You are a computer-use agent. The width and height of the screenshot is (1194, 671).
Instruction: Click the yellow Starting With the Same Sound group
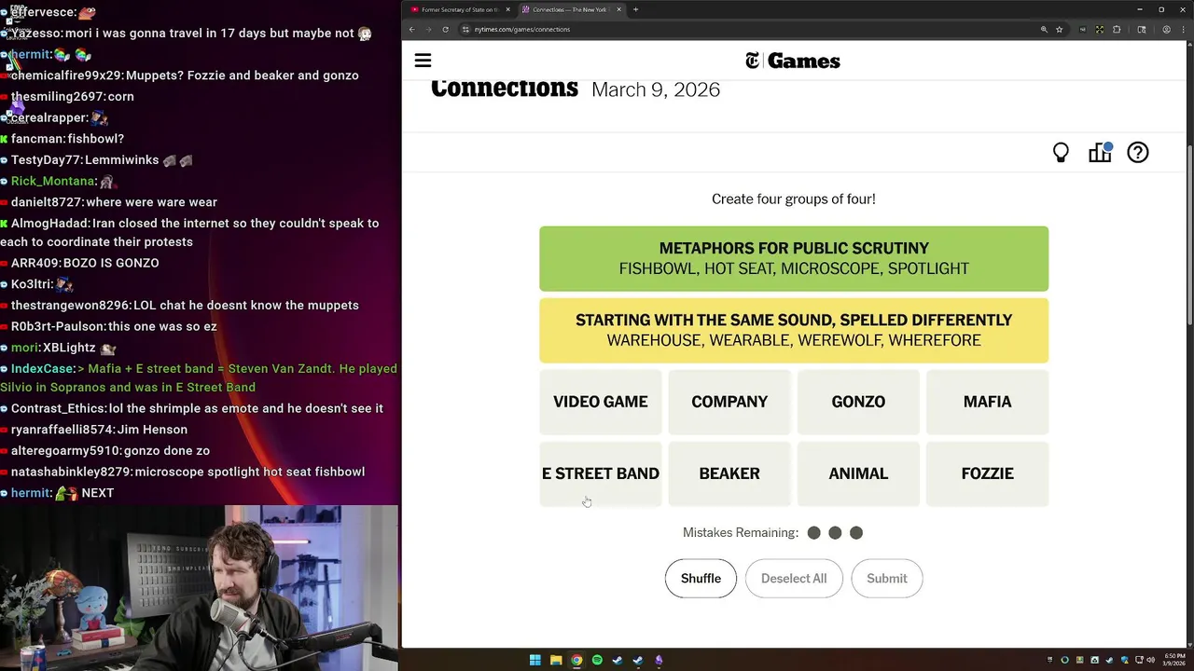click(794, 330)
